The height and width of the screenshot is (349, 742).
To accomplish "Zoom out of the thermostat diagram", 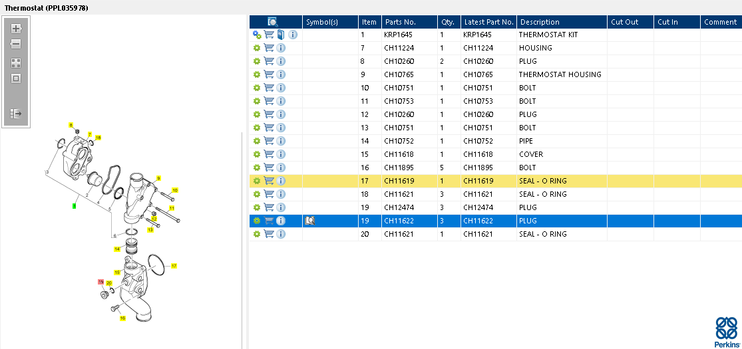I will pos(16,44).
